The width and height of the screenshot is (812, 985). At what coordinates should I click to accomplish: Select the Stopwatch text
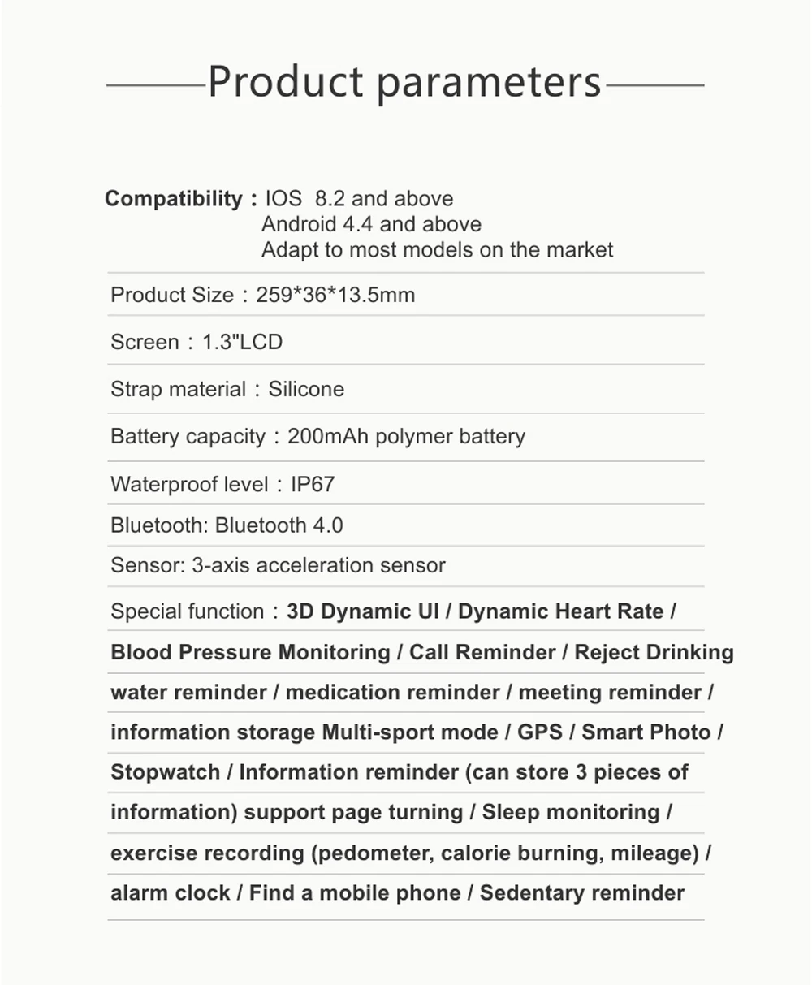[x=165, y=772]
